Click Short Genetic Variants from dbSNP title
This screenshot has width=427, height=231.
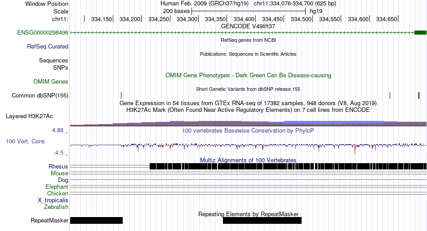pyautogui.click(x=248, y=89)
